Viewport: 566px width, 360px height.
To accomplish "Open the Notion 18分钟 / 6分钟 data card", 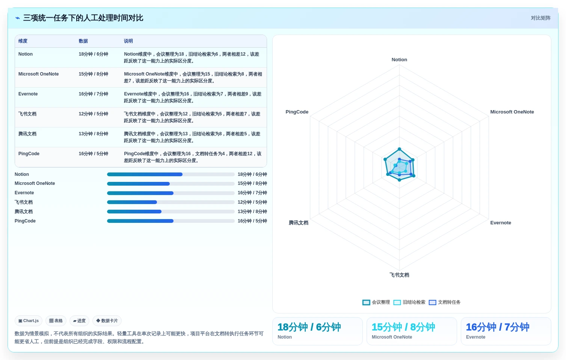I will pos(317,331).
